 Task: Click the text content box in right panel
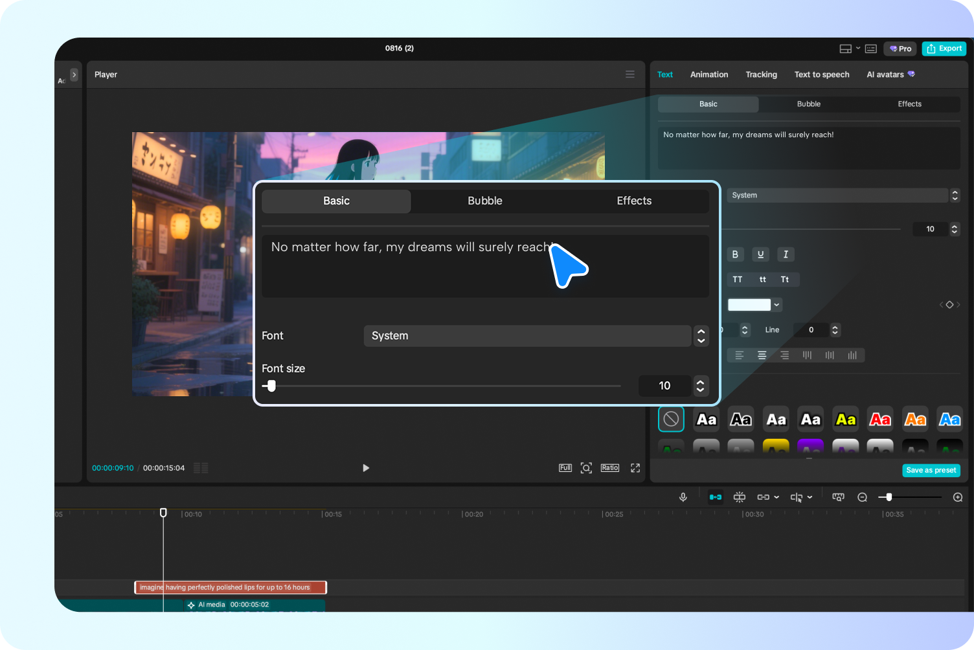(x=809, y=148)
